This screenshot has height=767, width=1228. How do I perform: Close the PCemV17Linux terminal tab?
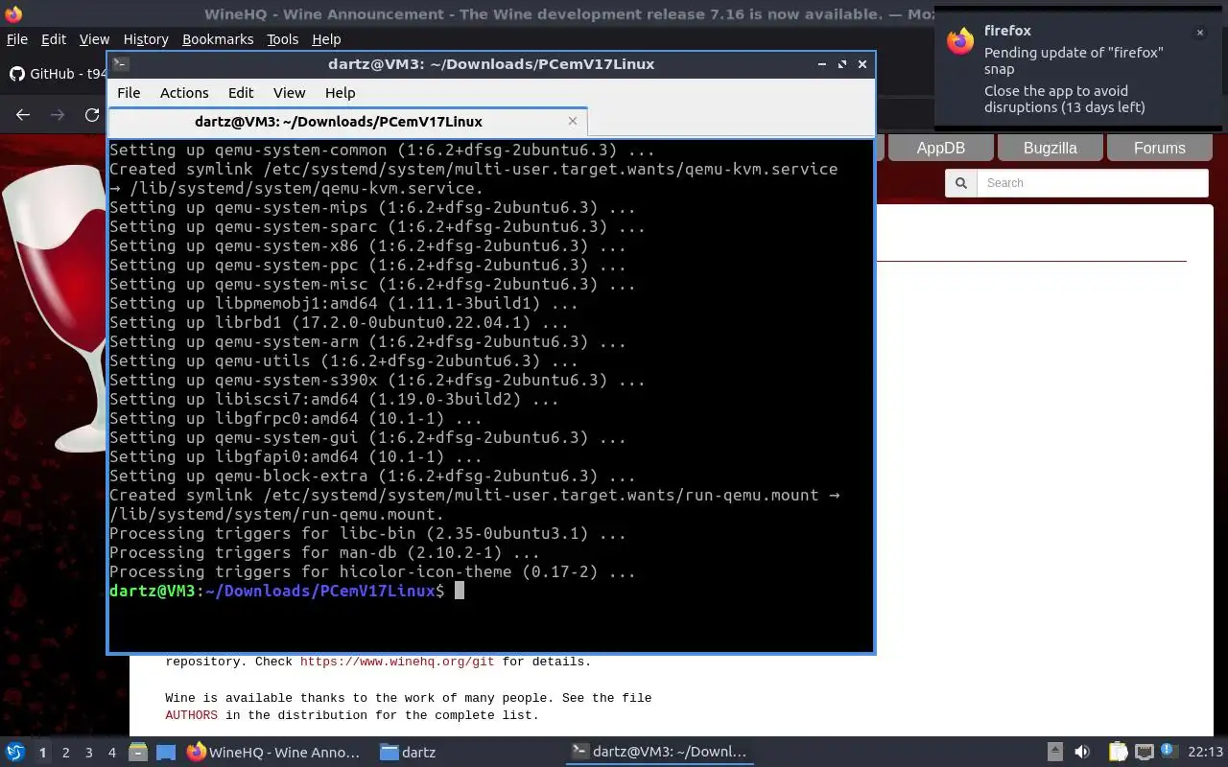pos(573,121)
